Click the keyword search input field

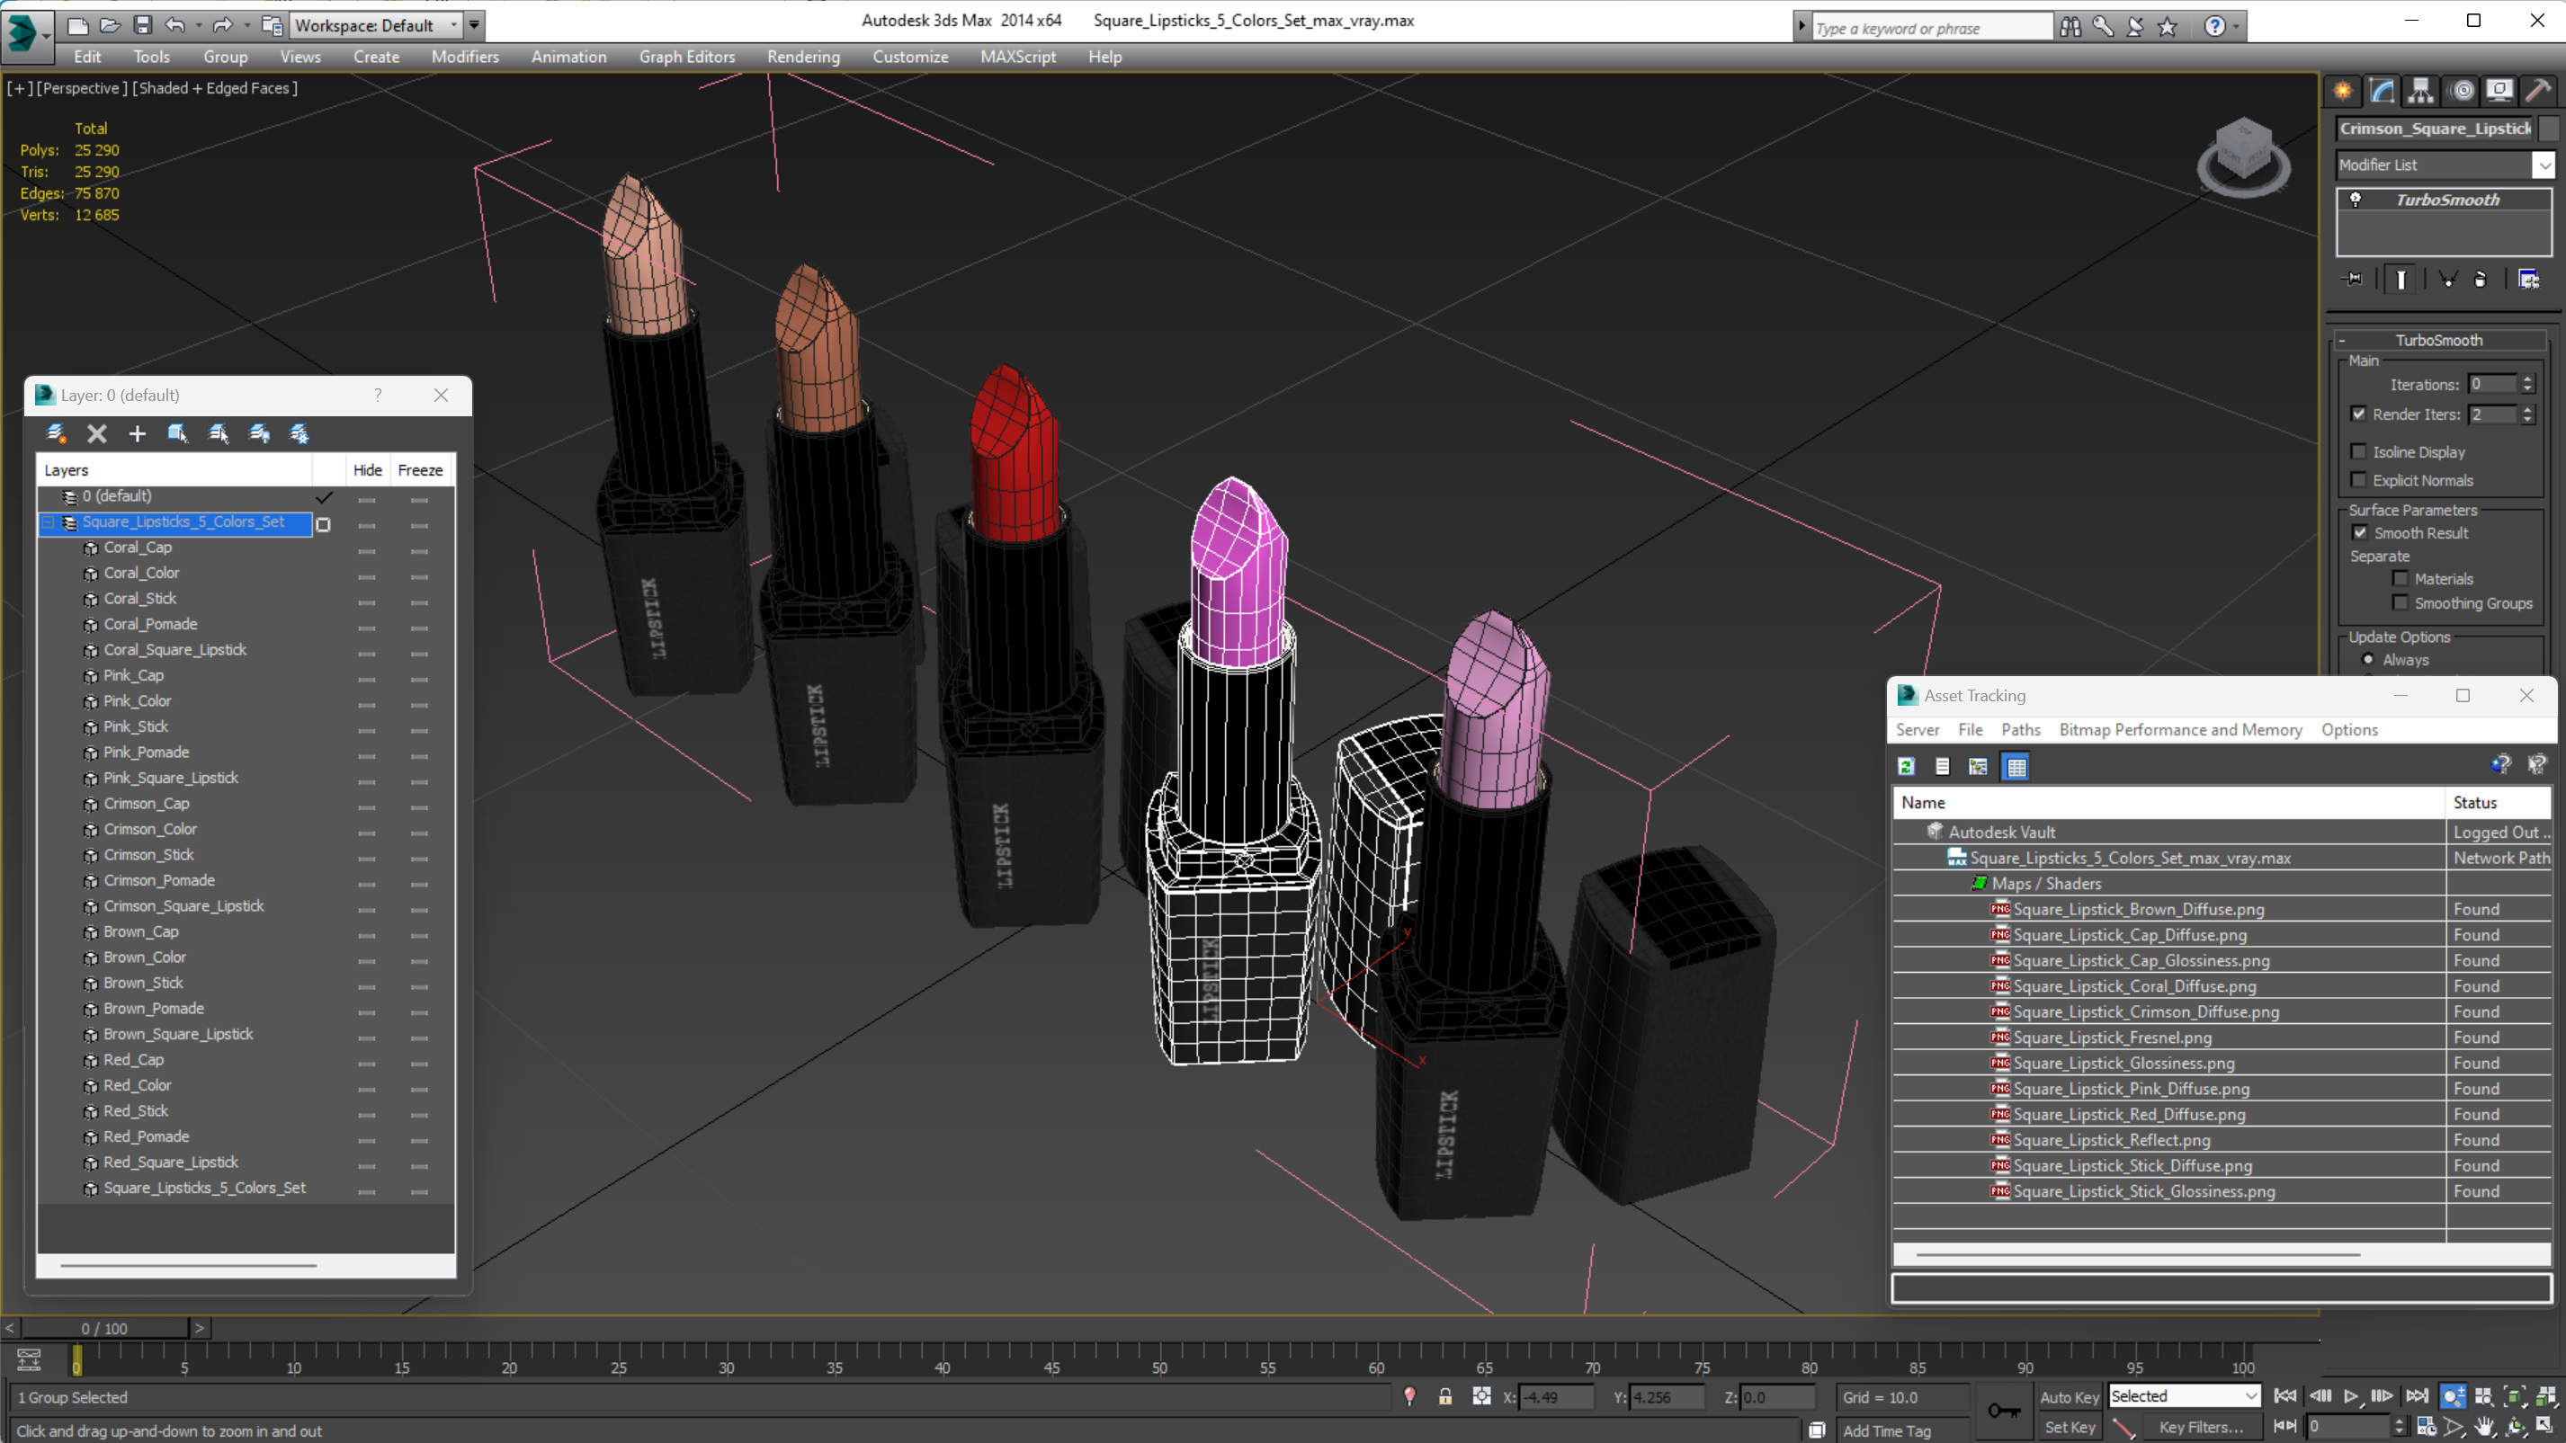tap(1930, 28)
